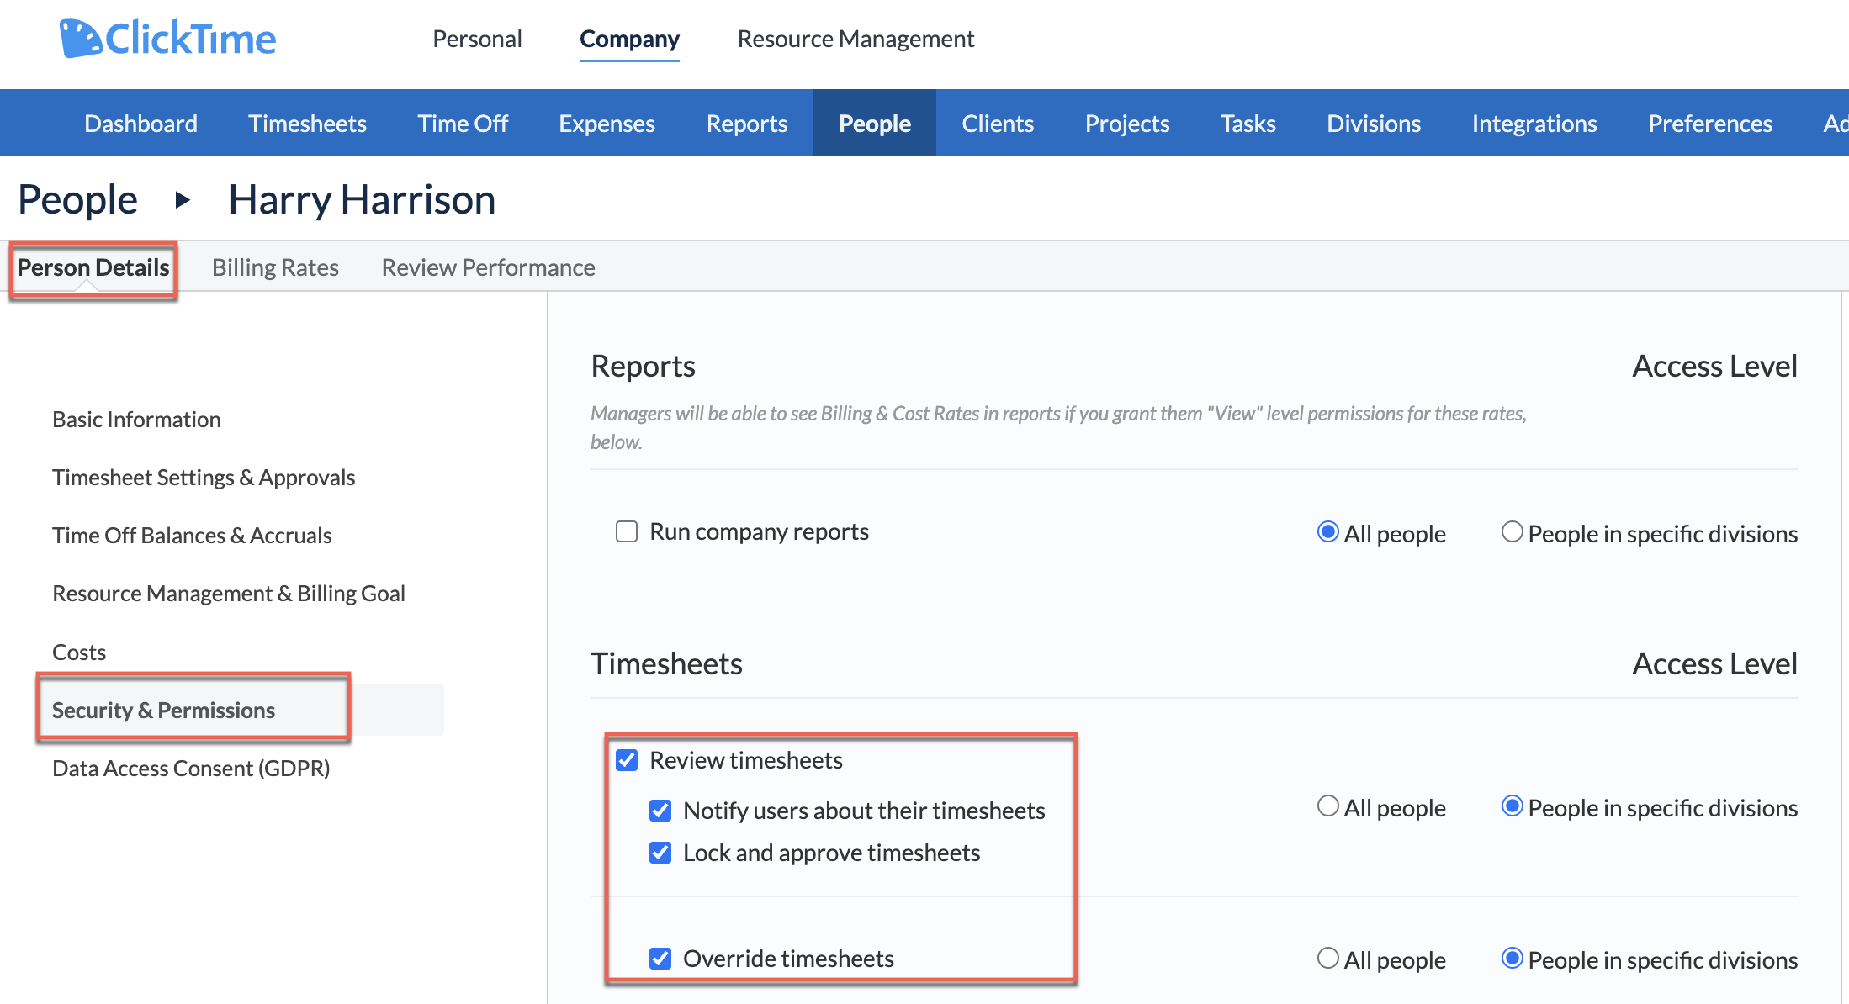Screen dimensions: 1849x1004
Task: Open the Clients nav item
Action: tap(998, 124)
